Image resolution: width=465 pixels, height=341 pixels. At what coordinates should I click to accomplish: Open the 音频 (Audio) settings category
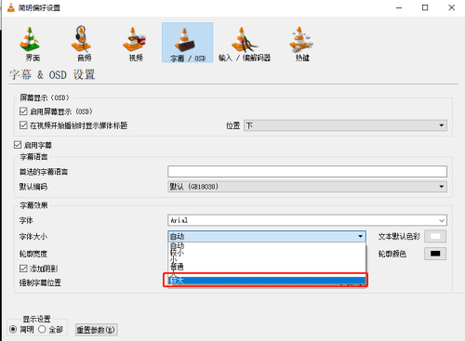pyautogui.click(x=82, y=44)
